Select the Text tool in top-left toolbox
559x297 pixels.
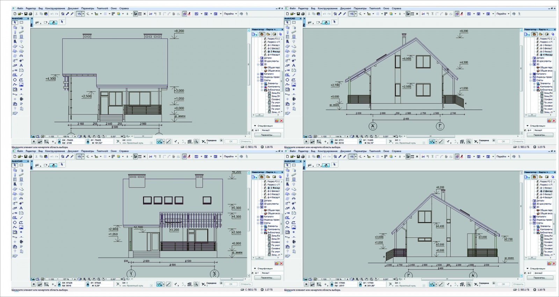point(21,65)
